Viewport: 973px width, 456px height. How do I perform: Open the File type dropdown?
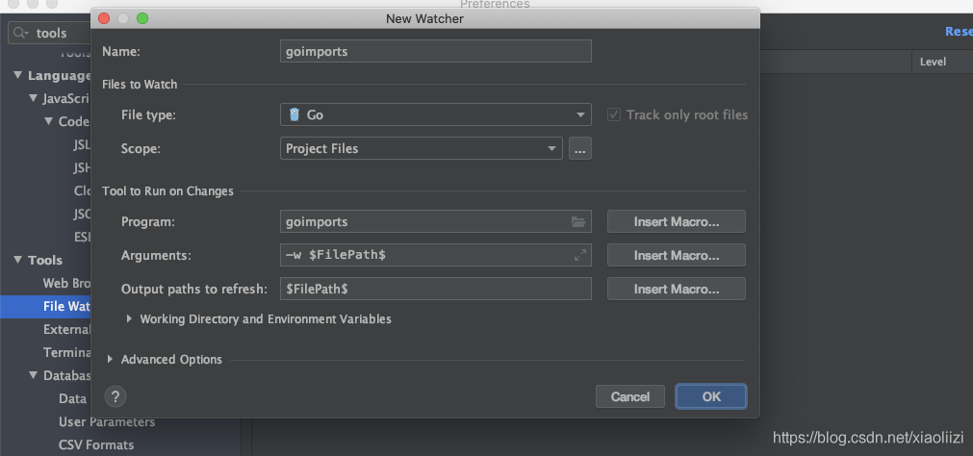click(435, 114)
